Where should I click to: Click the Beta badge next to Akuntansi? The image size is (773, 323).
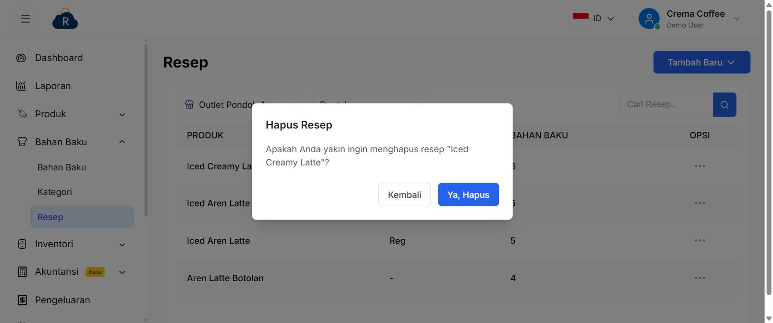pos(95,272)
